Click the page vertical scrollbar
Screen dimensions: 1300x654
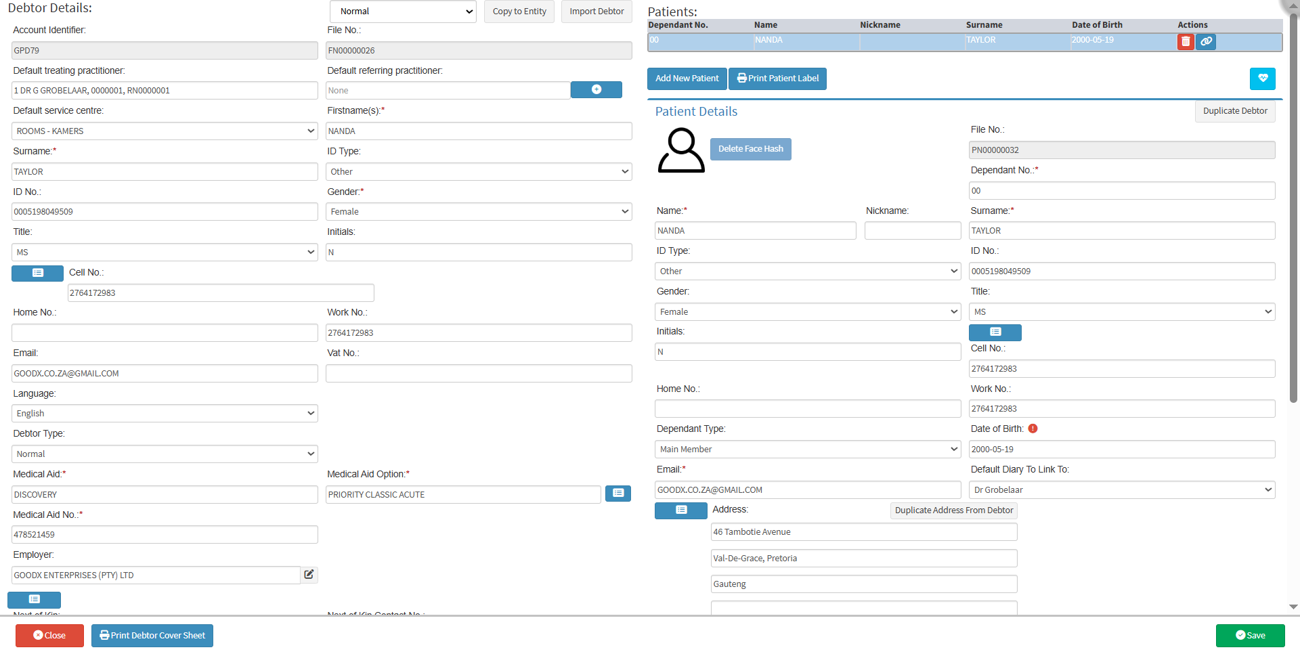pos(1293,203)
